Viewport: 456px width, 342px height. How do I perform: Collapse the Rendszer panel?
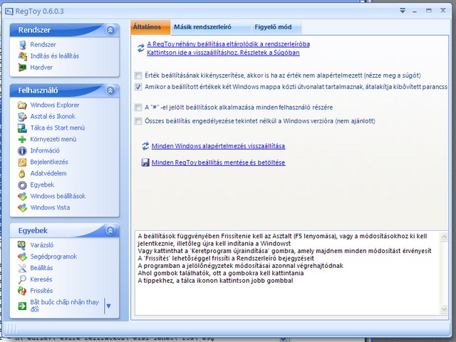point(110,30)
